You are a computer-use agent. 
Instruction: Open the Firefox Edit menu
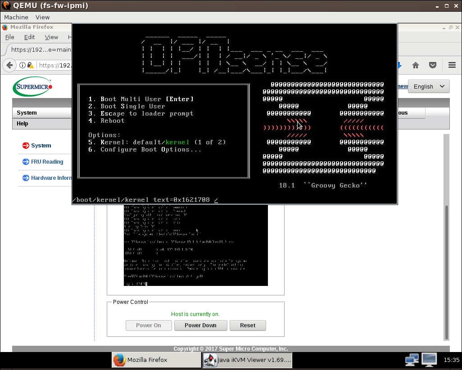pos(29,37)
